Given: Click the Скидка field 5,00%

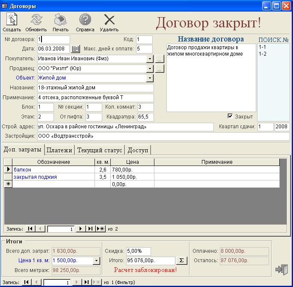Looking at the screenshot, I should [139, 251].
